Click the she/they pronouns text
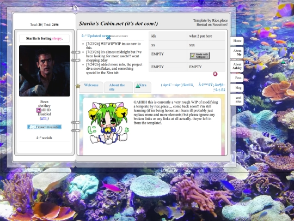This screenshot has height=221, width=294. pyautogui.click(x=44, y=106)
